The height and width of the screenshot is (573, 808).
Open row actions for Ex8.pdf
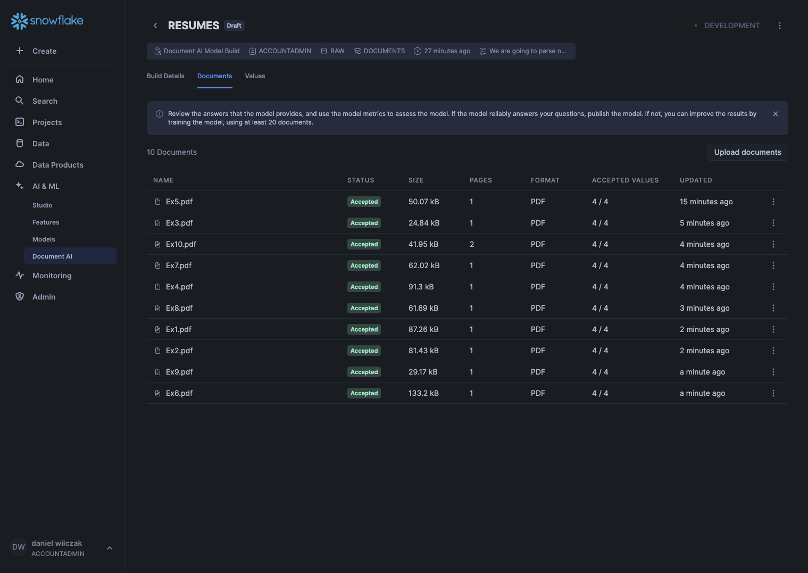pos(773,308)
